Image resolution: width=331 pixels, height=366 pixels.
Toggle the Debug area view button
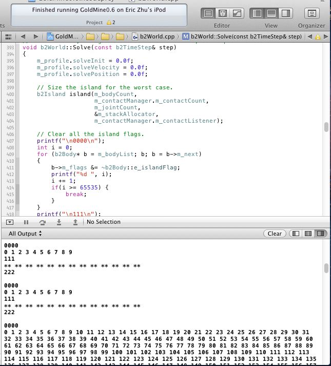pyautogui.click(x=271, y=13)
